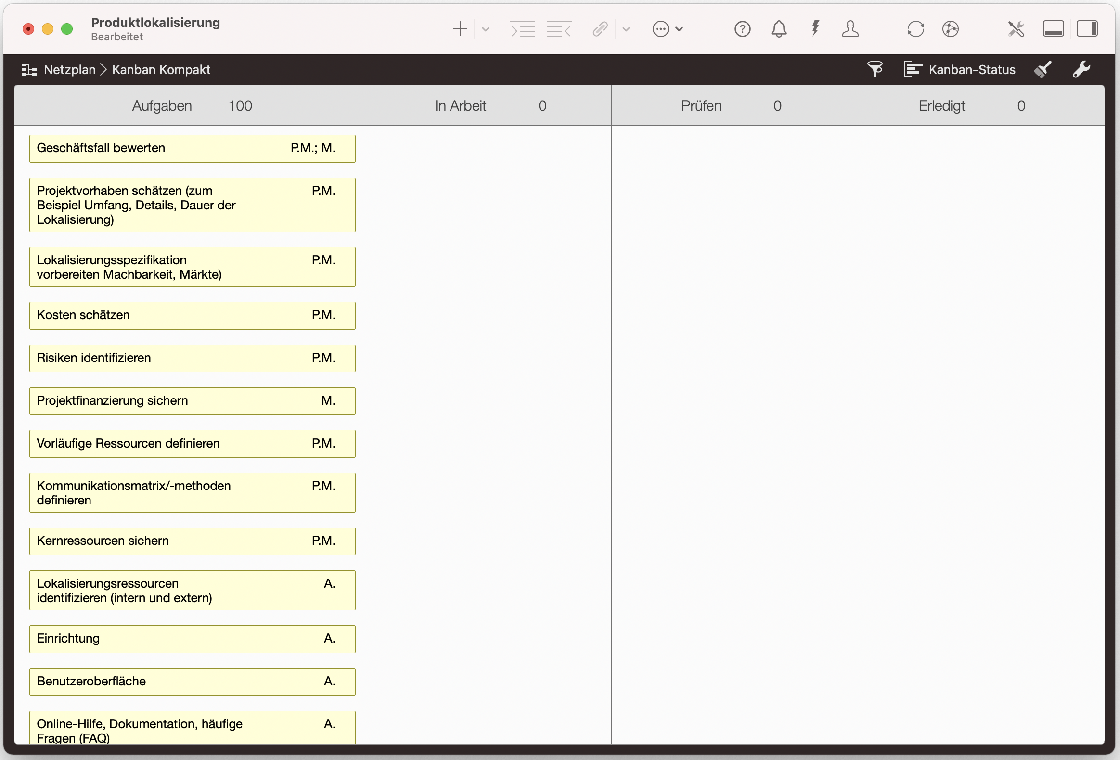Toggle the right inspector panel

click(x=1088, y=28)
